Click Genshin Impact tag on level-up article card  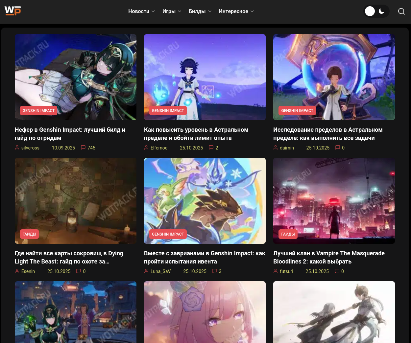click(x=168, y=111)
